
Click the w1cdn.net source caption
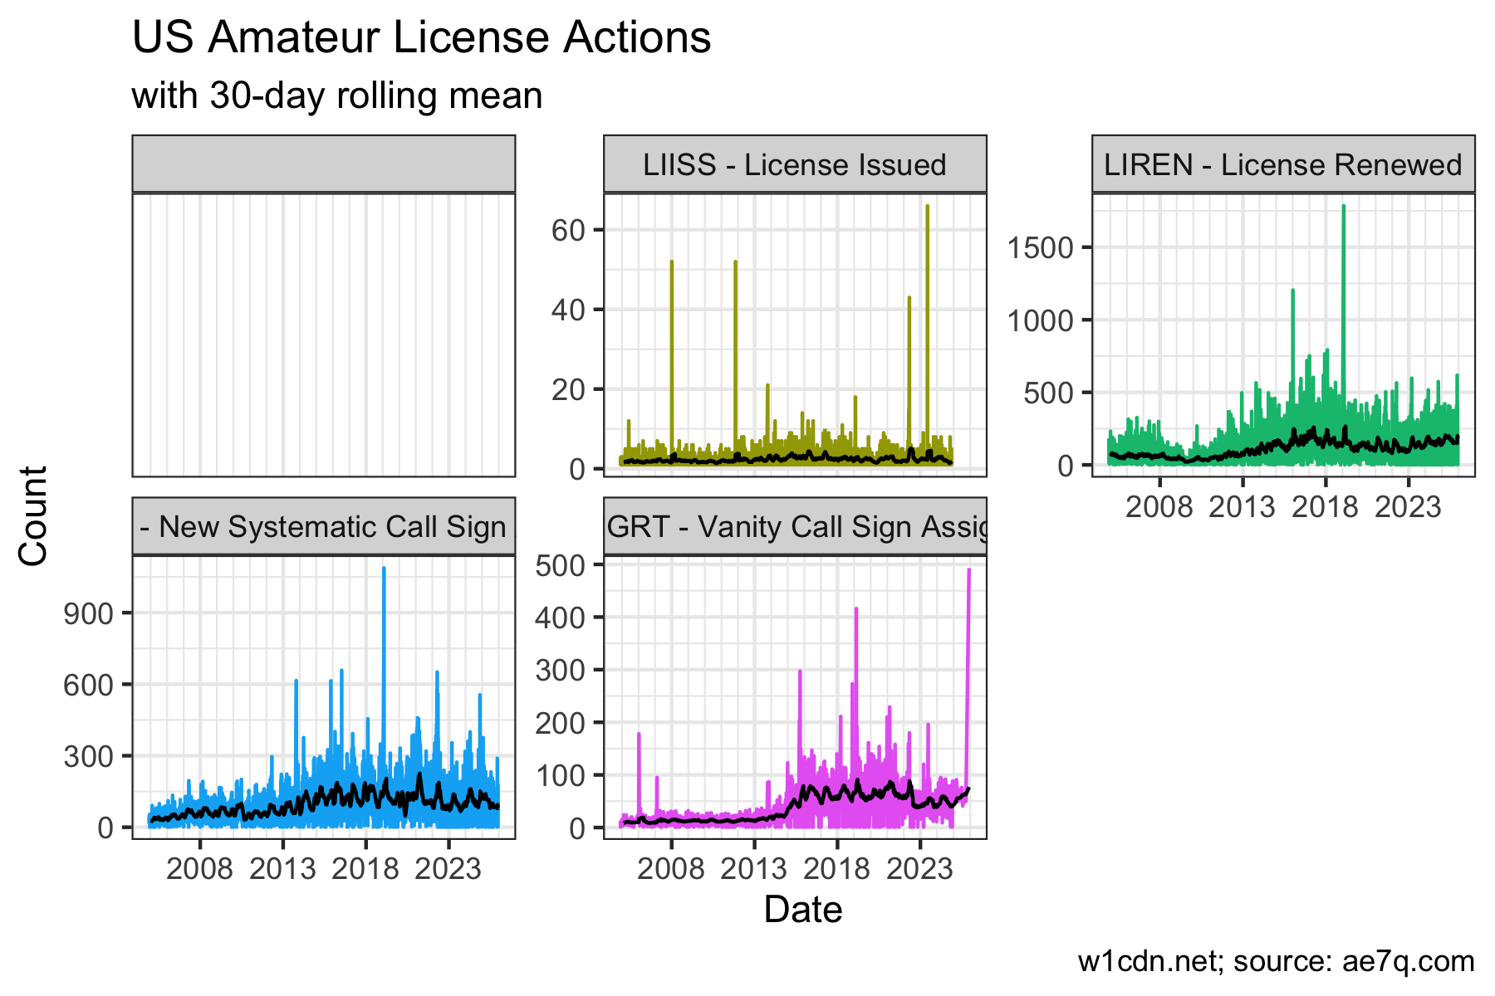[x=1276, y=961]
